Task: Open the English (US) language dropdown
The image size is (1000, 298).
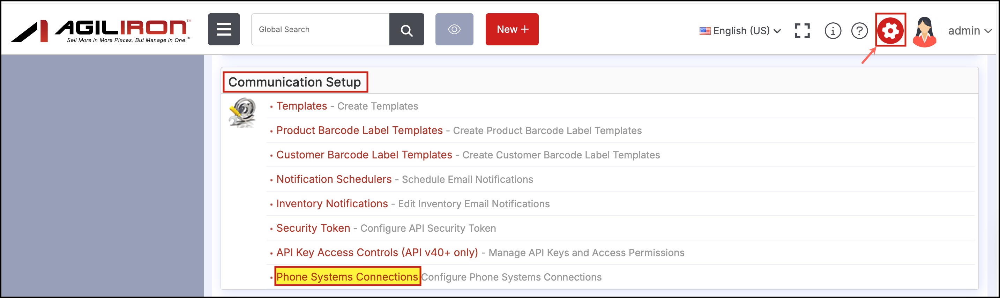Action: coord(740,31)
